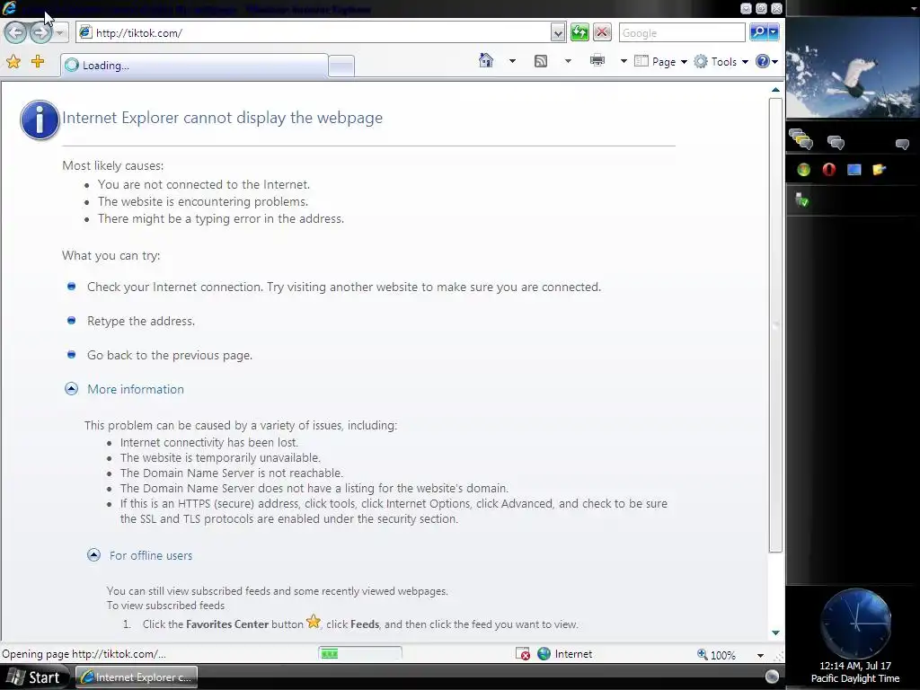Click the snowboarder slideshow gadget picture
Viewport: 920px width, 690px height.
(853, 67)
